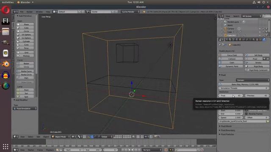Image resolution: width=271 pixels, height=152 pixels.
Task: Enable Smoke physics
Action: click(257, 62)
